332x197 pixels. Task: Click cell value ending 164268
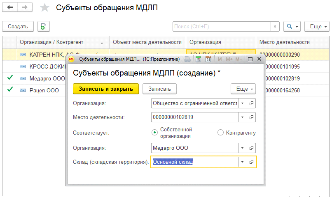tap(283, 90)
